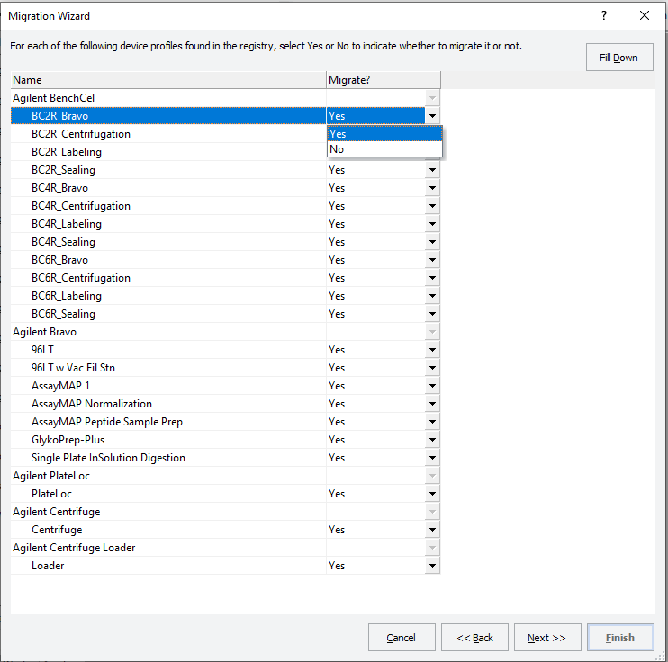The width and height of the screenshot is (668, 662).
Task: Select the BC6R_Labeling profile name
Action: (x=67, y=296)
